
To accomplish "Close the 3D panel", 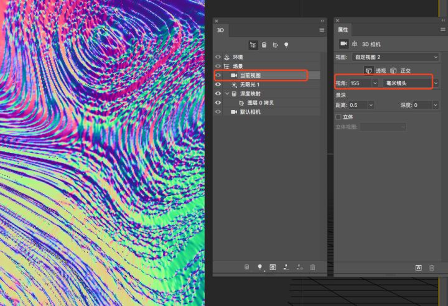I will coord(217,21).
